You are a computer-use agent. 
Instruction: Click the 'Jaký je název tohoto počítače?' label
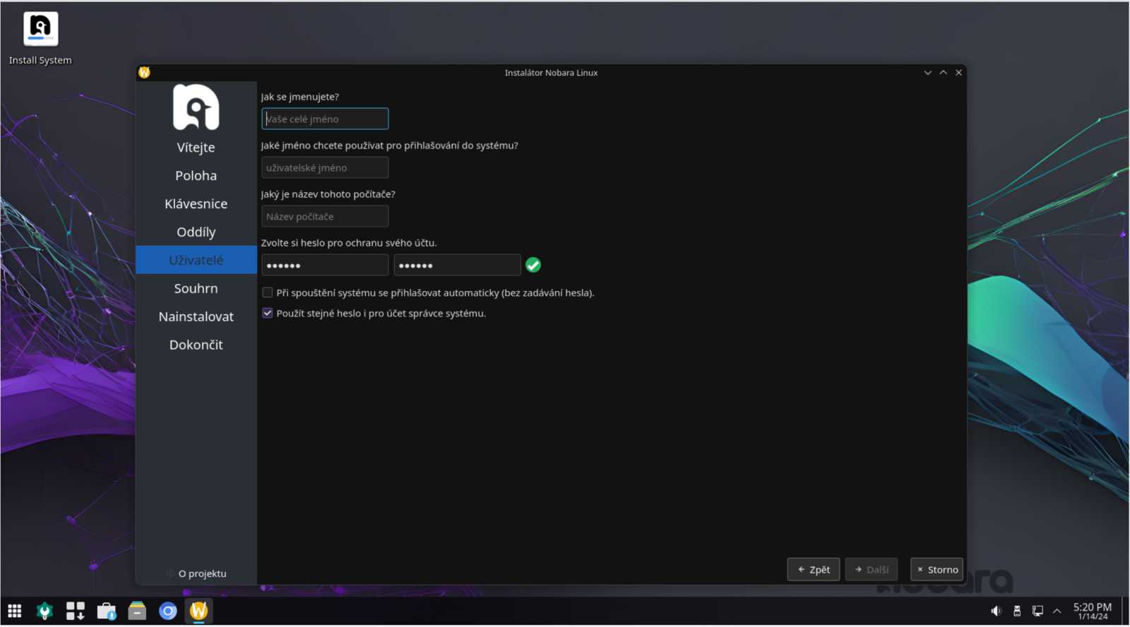click(x=328, y=194)
